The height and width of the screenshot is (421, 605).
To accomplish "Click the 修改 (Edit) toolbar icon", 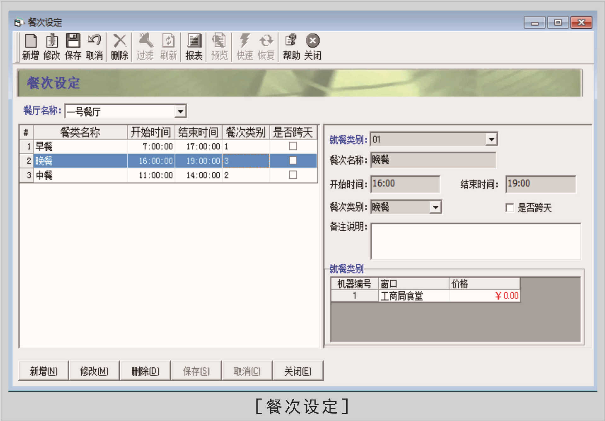I will (x=52, y=46).
